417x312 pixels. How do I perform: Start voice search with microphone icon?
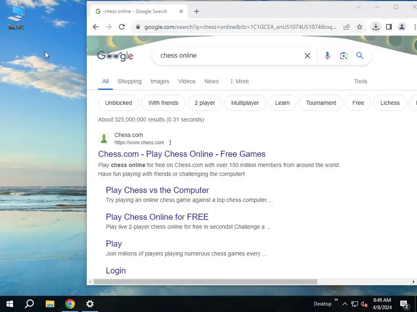click(327, 56)
